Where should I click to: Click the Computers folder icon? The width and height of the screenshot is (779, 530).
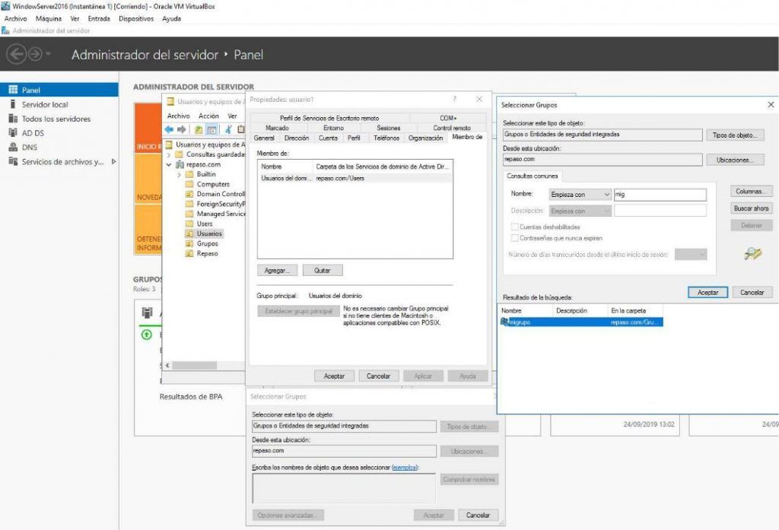click(x=189, y=184)
